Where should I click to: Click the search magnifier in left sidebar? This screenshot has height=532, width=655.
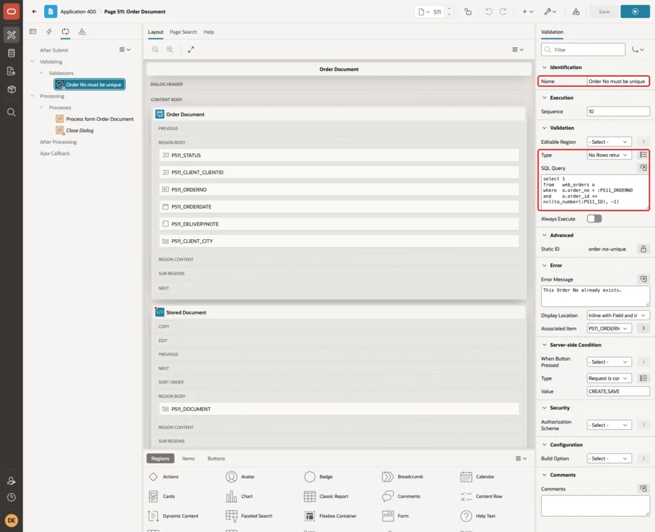pyautogui.click(x=12, y=113)
